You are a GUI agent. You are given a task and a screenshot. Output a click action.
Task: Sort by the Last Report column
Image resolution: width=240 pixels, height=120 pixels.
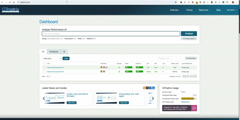point(187,63)
